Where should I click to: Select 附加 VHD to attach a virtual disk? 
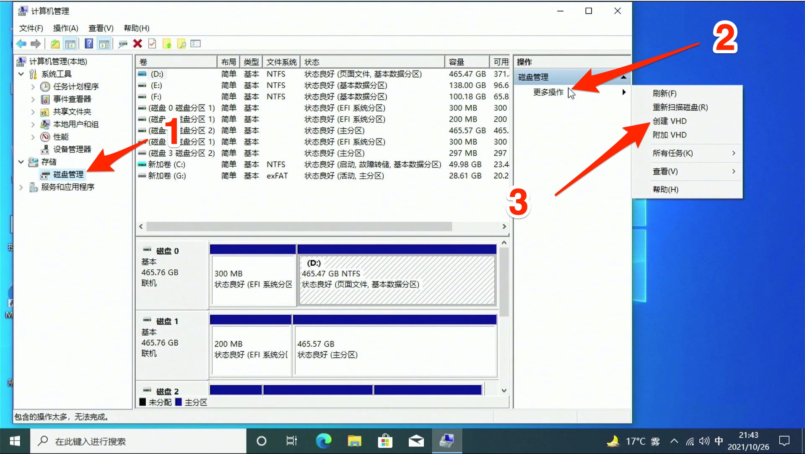point(669,135)
